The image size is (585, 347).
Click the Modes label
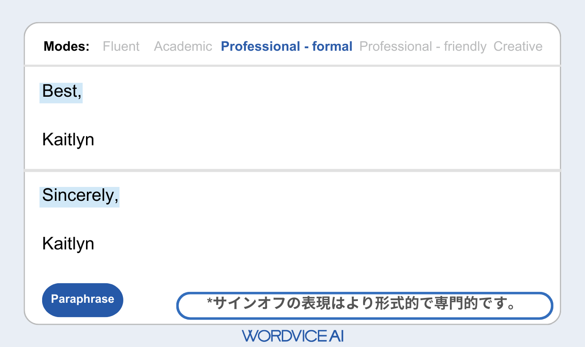click(66, 46)
